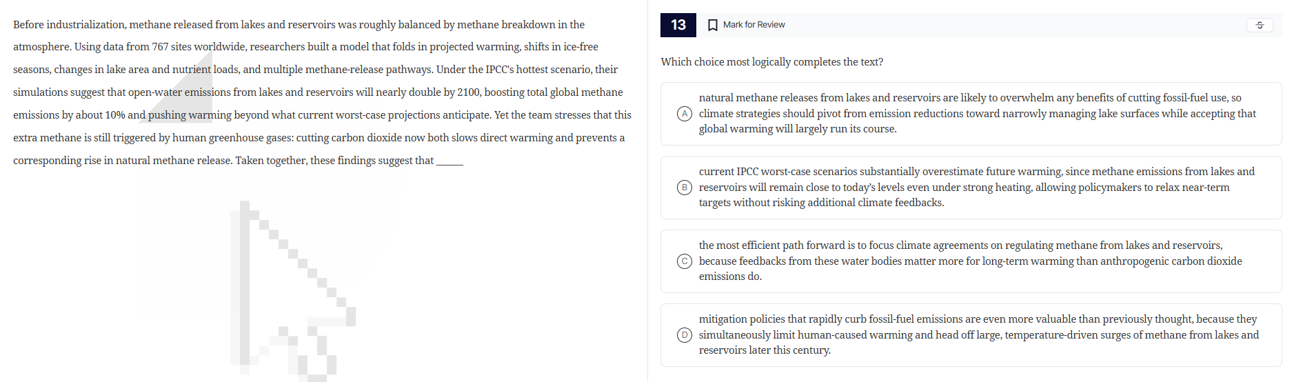Click the blank line ending the passage

pos(450,162)
